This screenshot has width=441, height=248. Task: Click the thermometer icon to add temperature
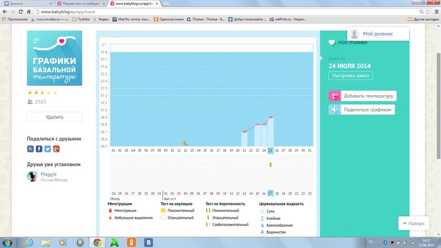tap(334, 96)
